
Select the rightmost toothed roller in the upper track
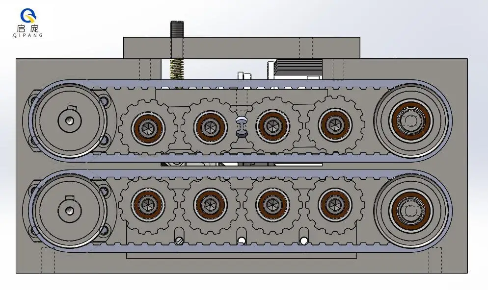click(335, 125)
